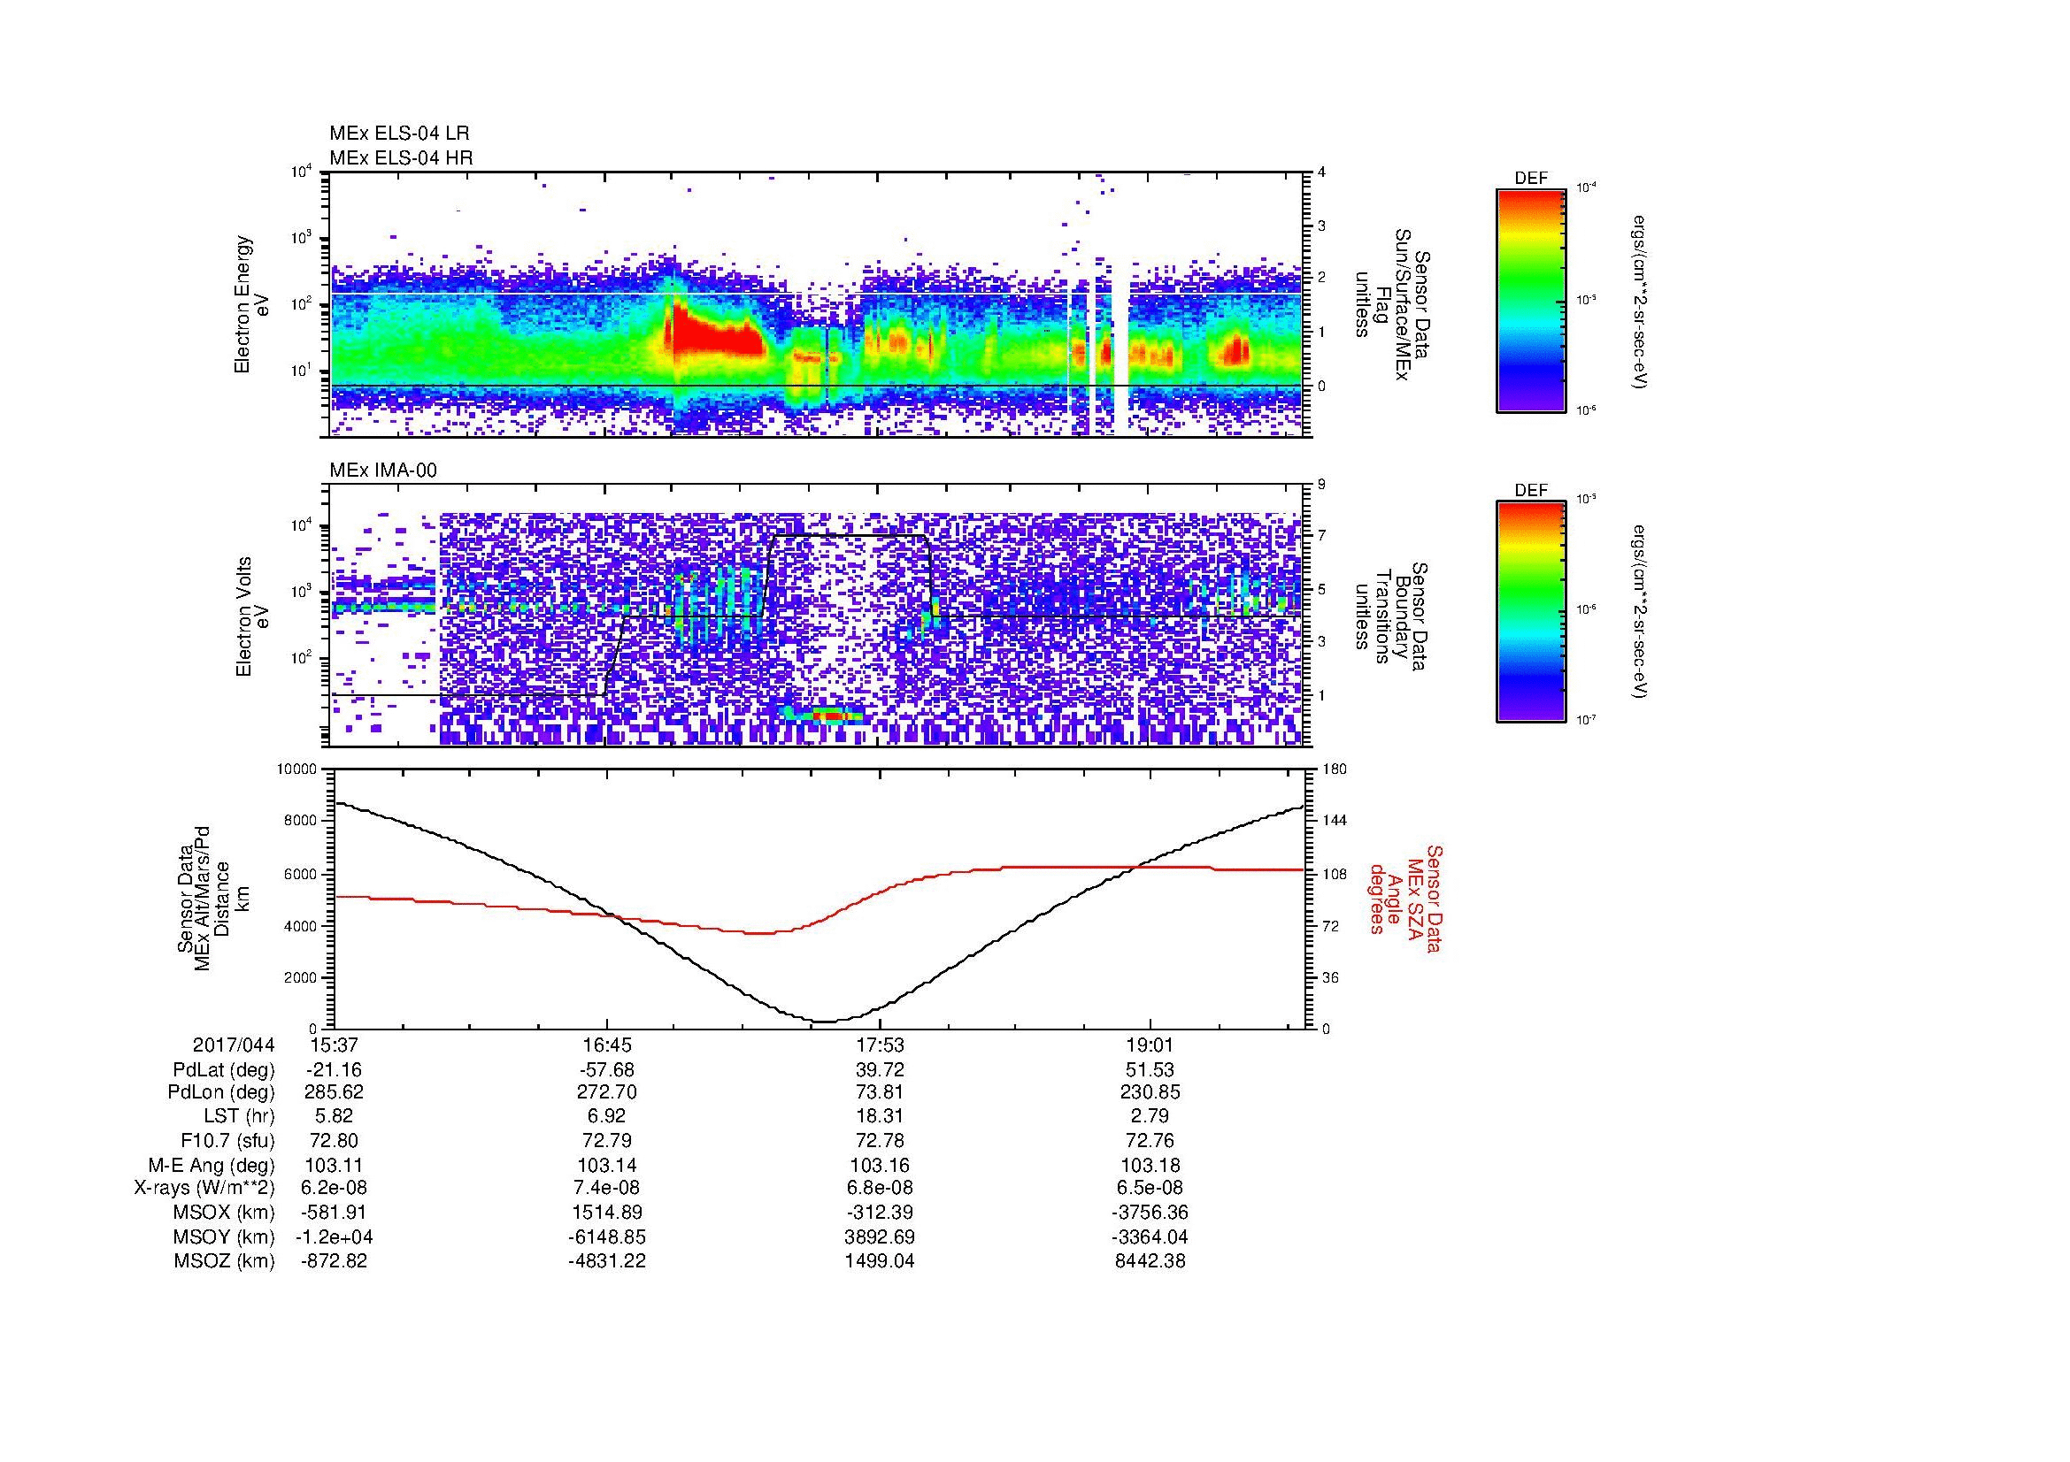Click the 19:01 time tick label
2070x1462 pixels.
1150,1045
